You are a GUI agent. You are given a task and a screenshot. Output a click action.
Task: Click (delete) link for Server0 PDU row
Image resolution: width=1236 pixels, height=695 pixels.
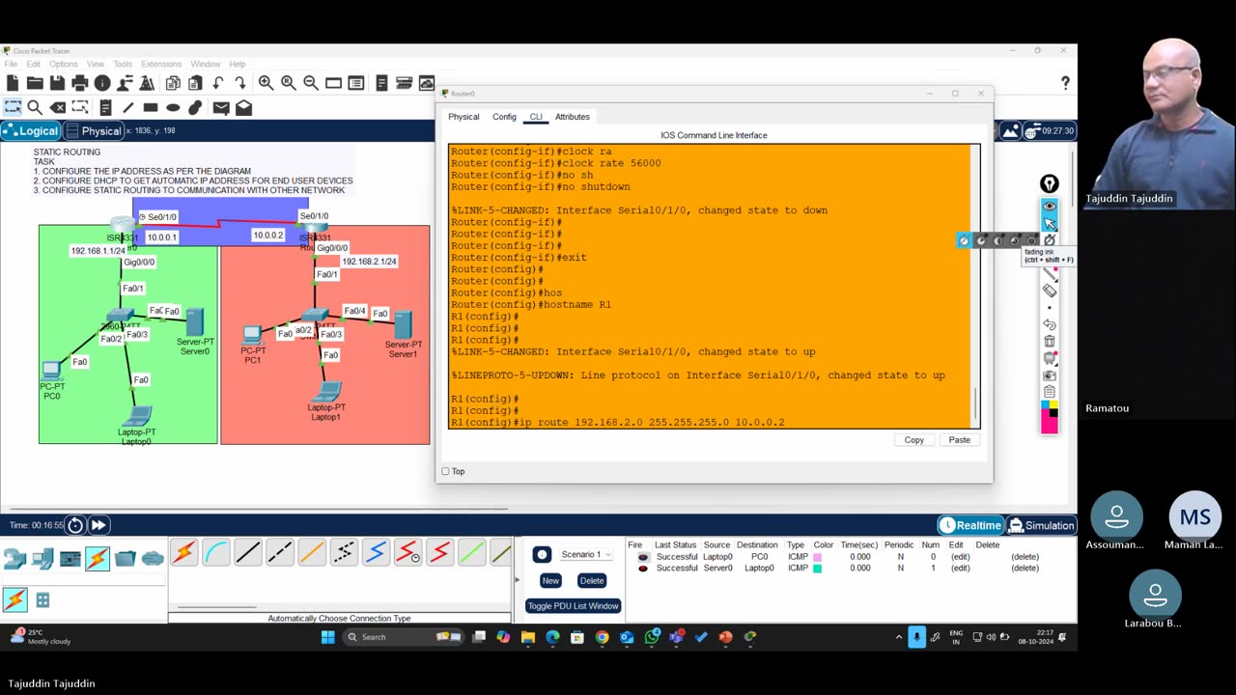(1025, 569)
